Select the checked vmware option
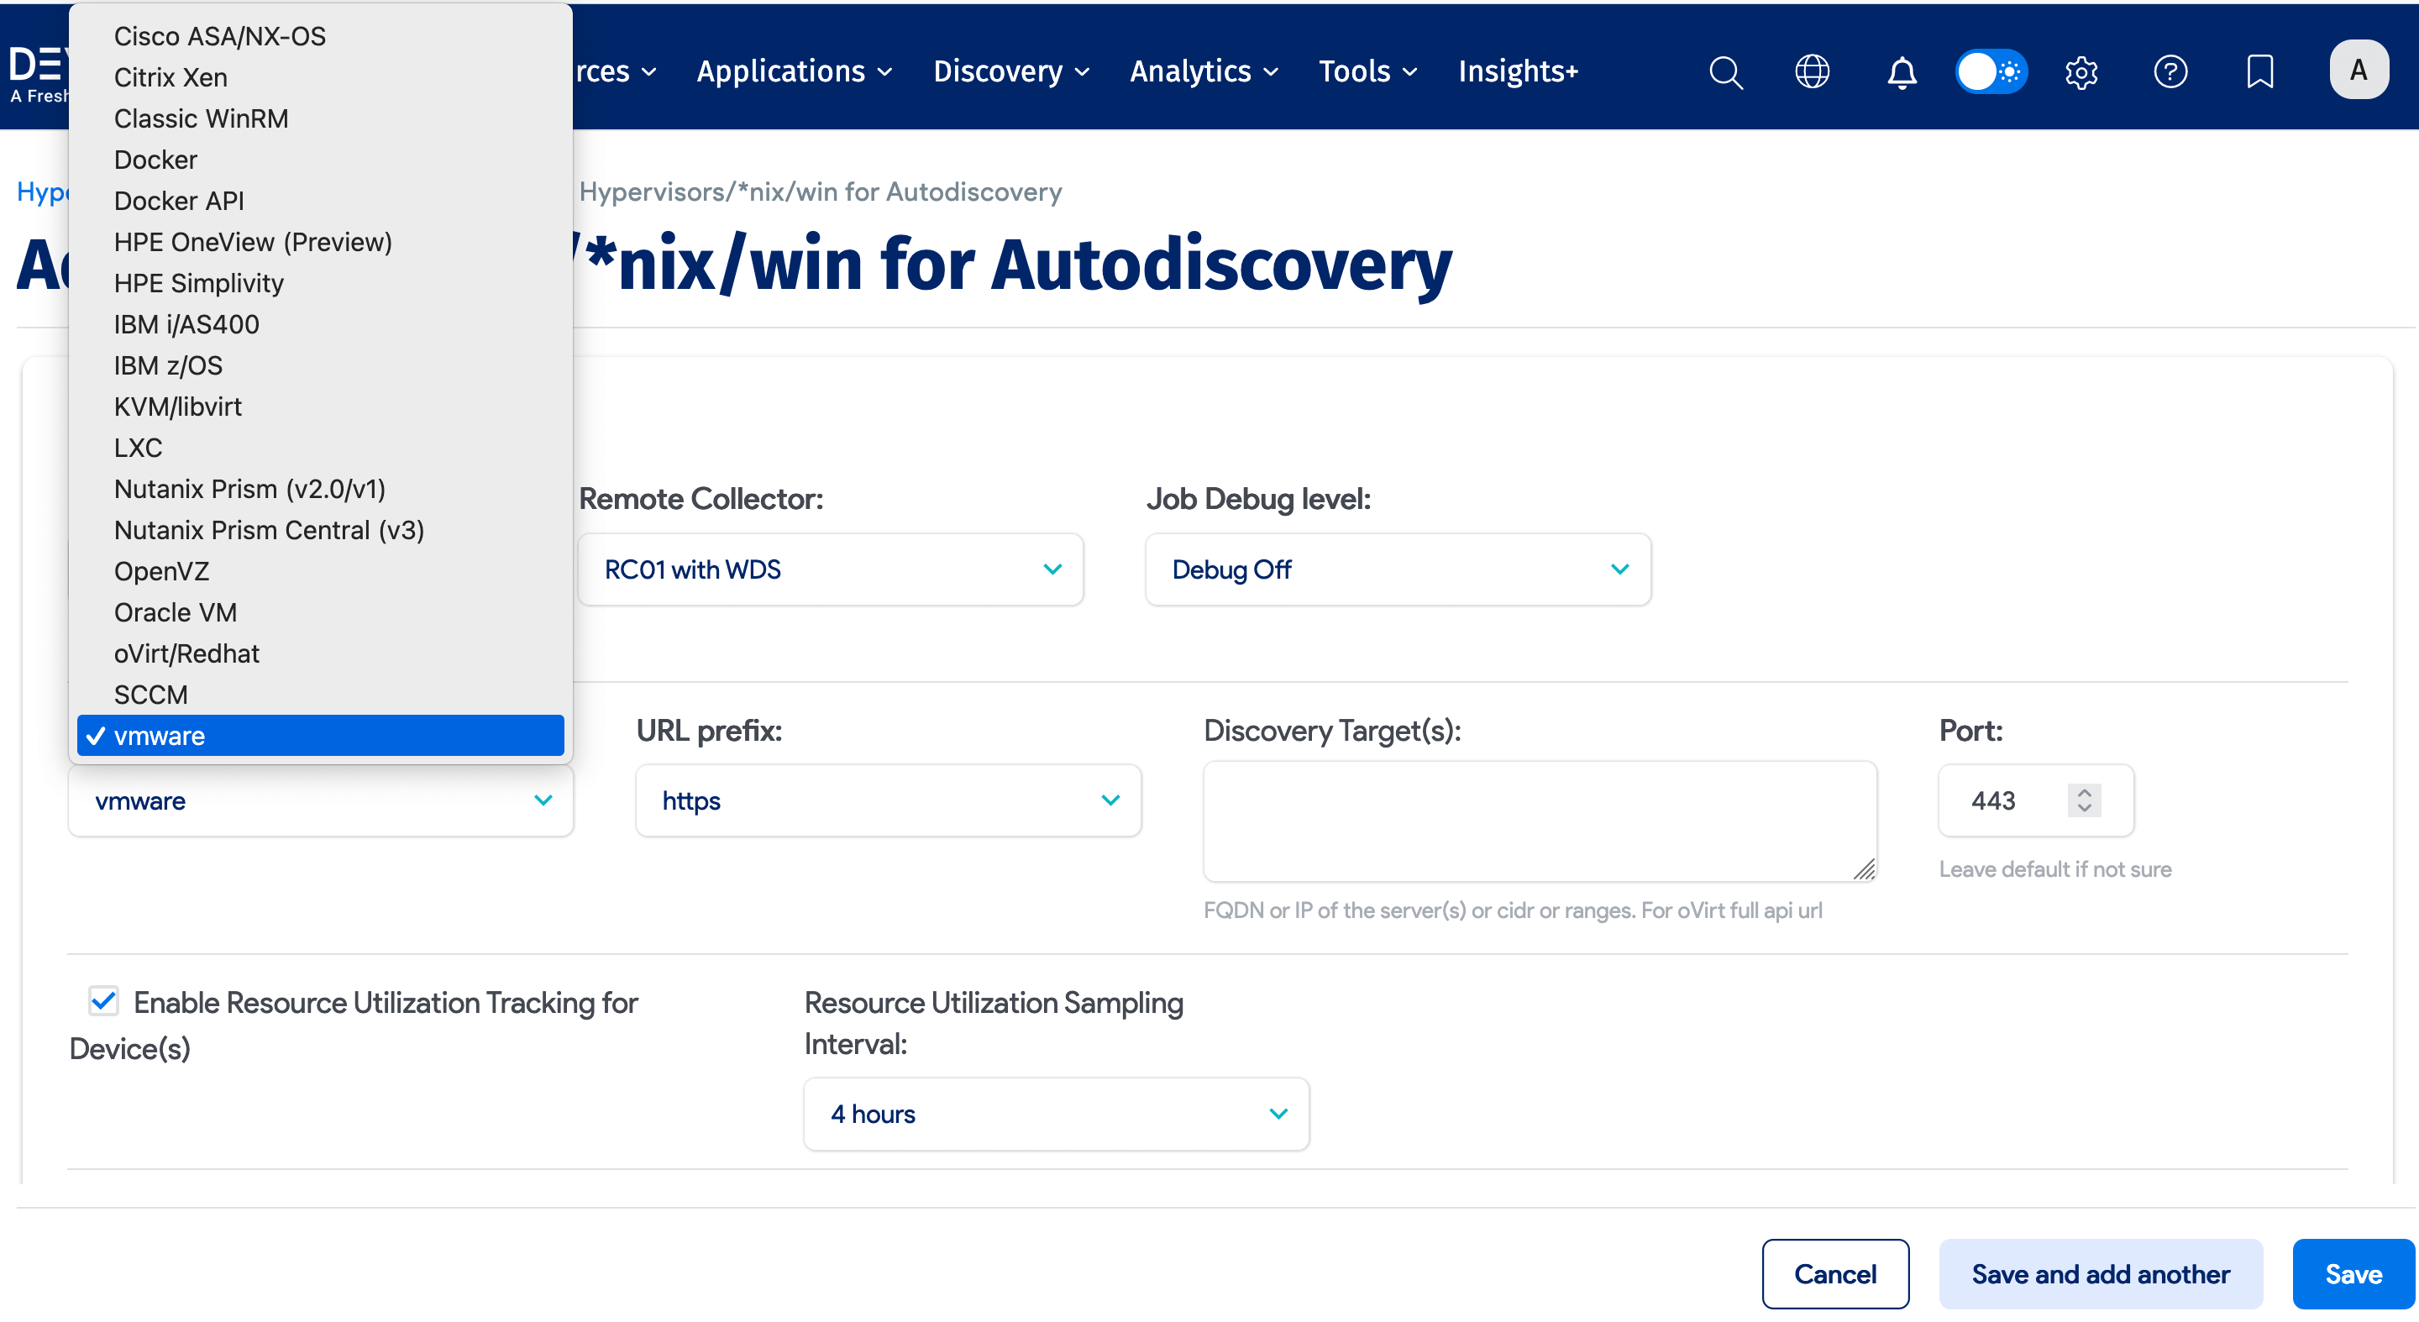The image size is (2419, 1322). [x=319, y=735]
